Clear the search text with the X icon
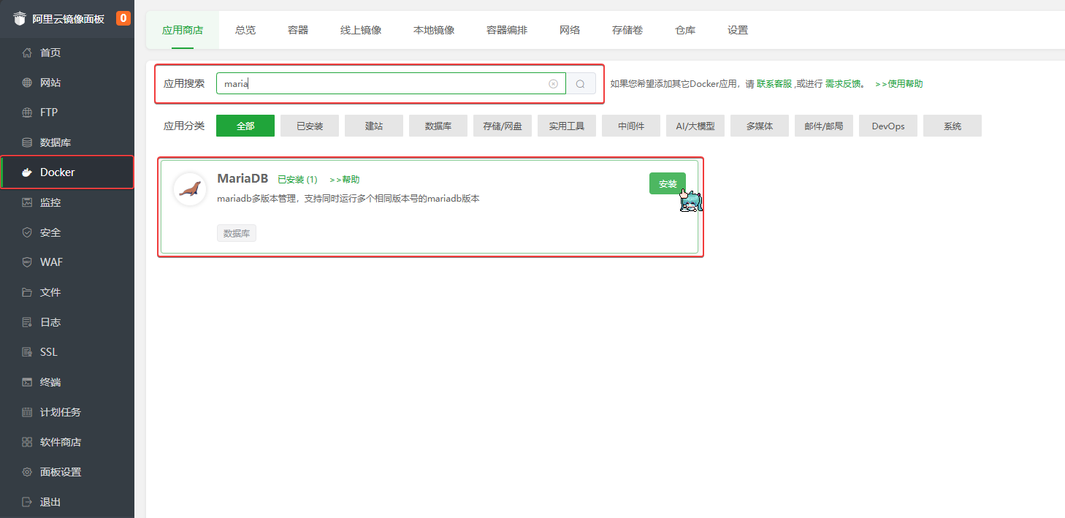The height and width of the screenshot is (518, 1065). pos(553,84)
